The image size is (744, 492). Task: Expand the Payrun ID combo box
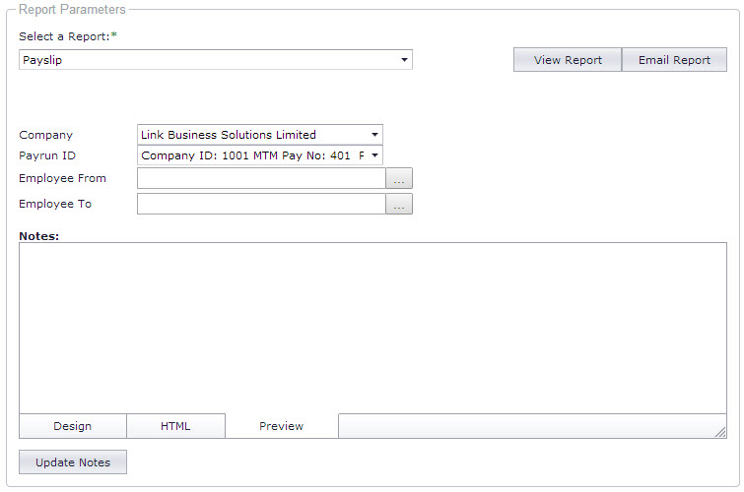[260, 155]
